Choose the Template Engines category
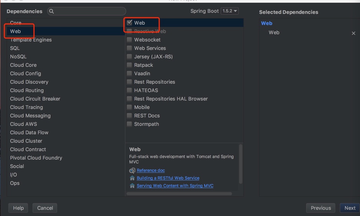The image size is (360, 216). (x=31, y=40)
